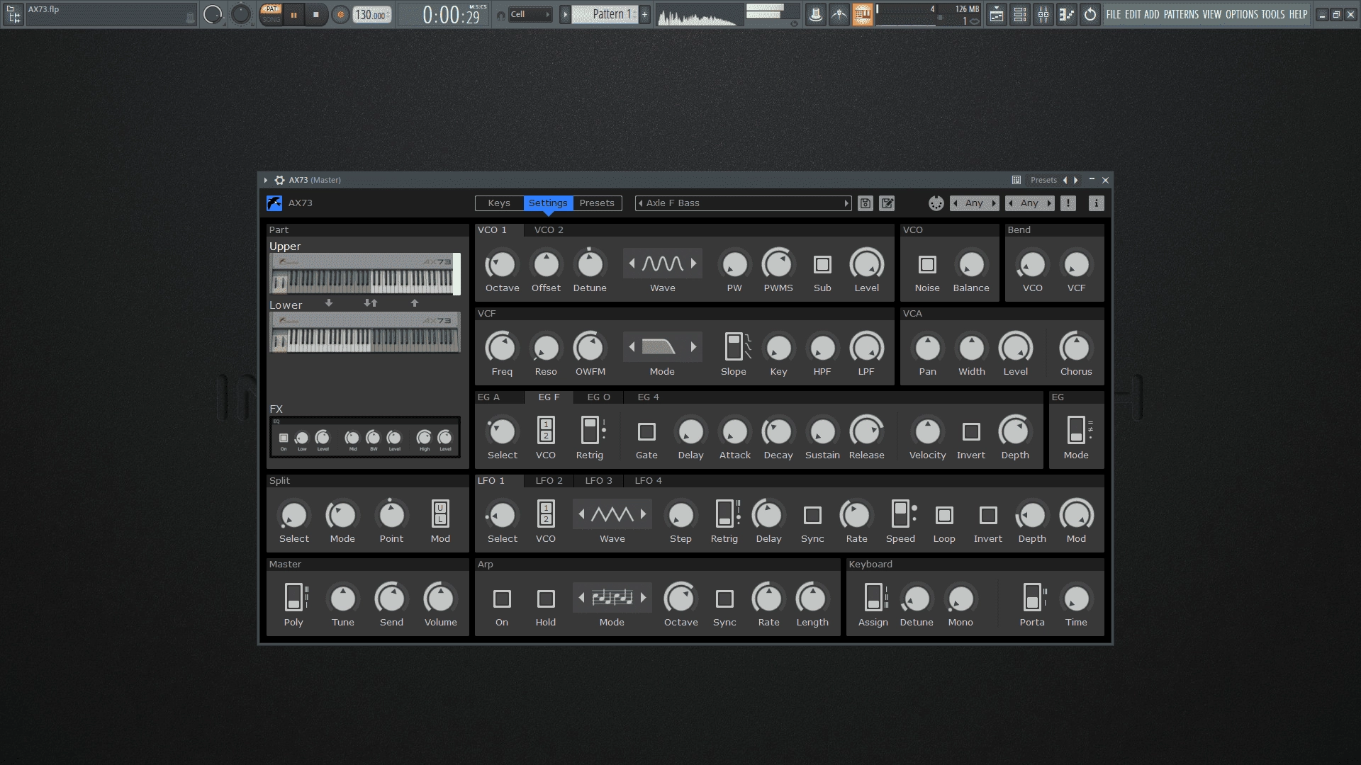Select the VCO 2 tab
Screen dimensions: 1361x765
[549, 230]
